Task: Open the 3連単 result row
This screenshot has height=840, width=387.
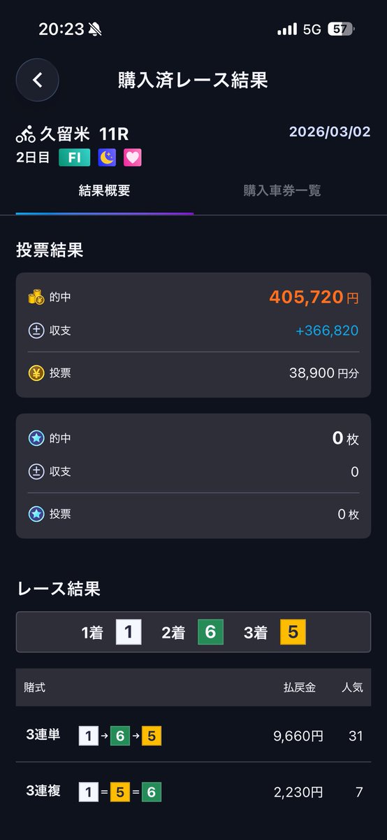Action: tap(193, 736)
